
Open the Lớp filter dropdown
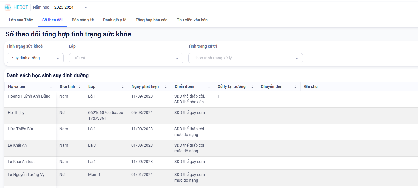point(177,58)
